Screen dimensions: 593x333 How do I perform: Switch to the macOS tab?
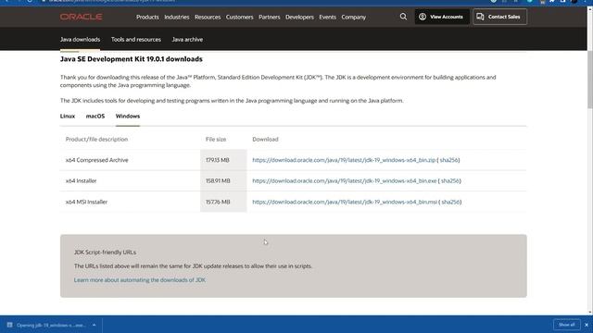click(95, 116)
